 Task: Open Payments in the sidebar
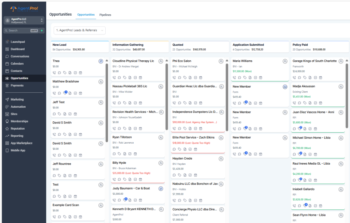pos(17,86)
